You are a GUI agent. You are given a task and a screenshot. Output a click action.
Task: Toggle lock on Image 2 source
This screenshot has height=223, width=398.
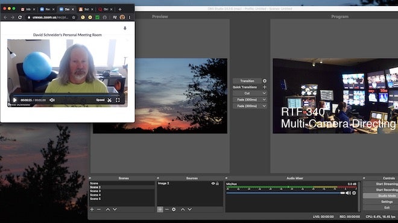[217, 183]
